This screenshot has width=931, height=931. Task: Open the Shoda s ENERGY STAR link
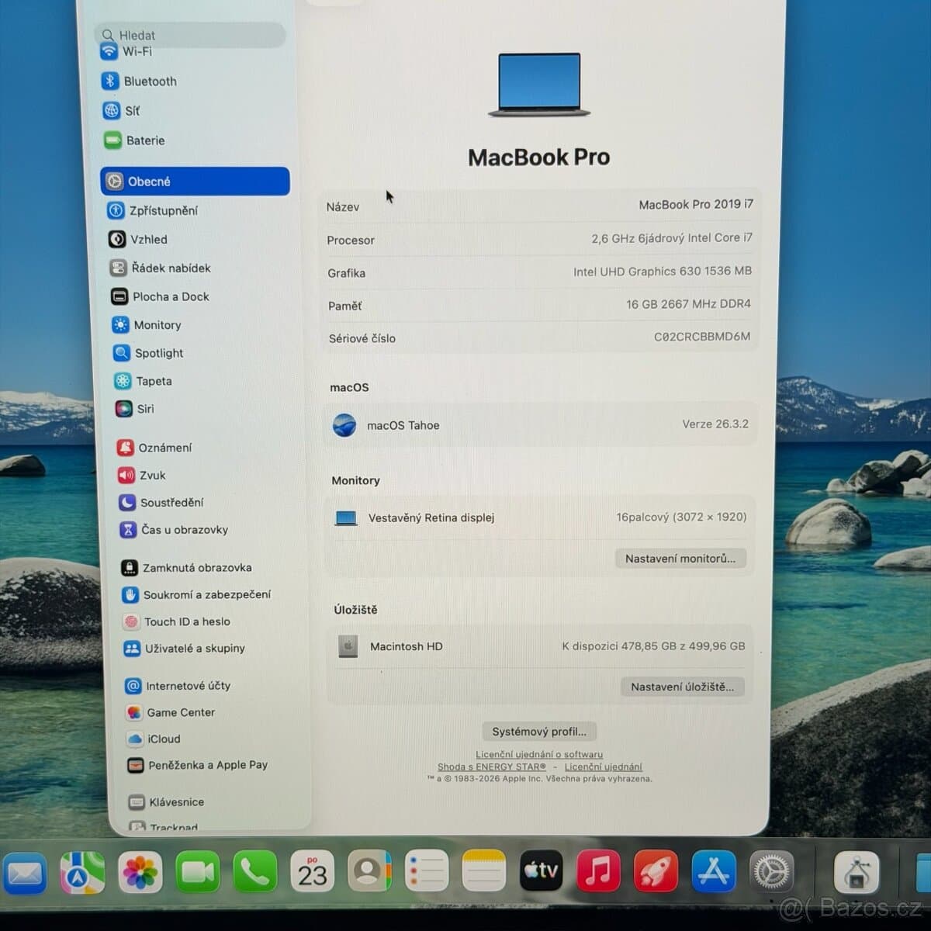[492, 767]
